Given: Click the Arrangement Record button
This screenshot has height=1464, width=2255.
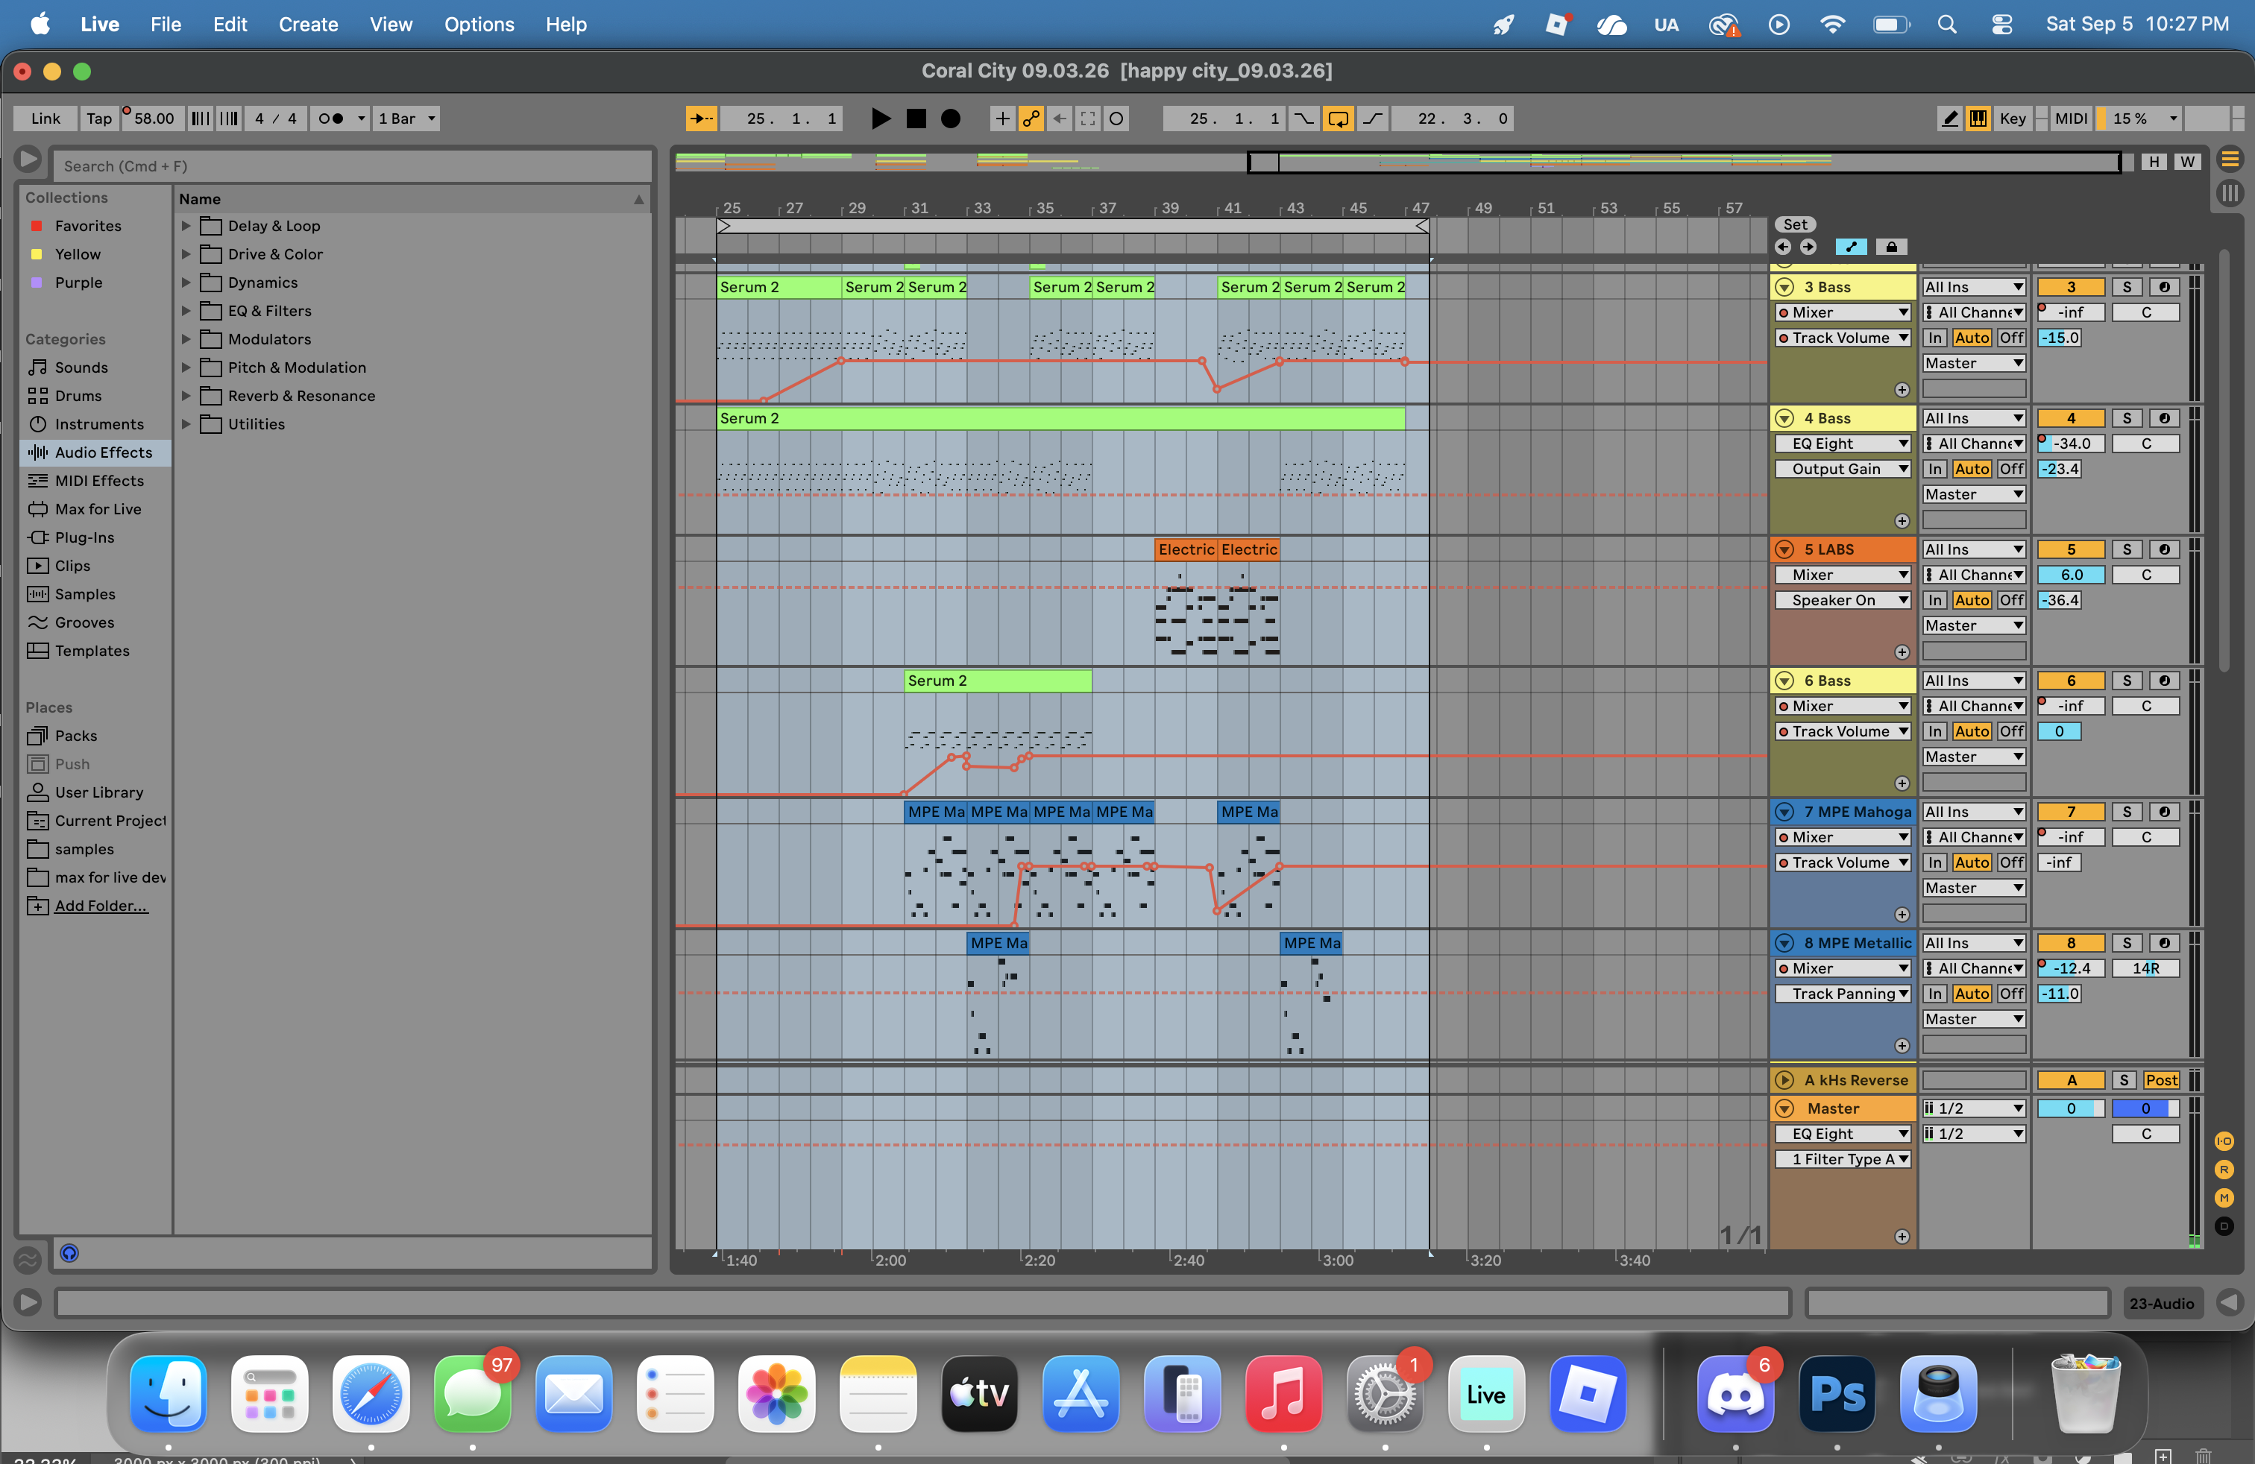Looking at the screenshot, I should (950, 119).
